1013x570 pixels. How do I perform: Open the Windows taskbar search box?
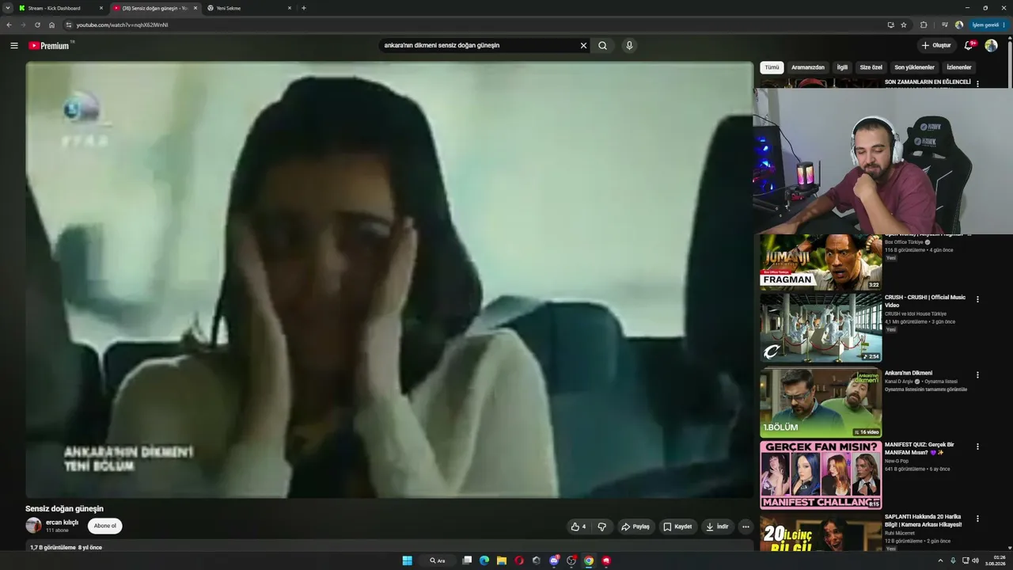point(437,560)
